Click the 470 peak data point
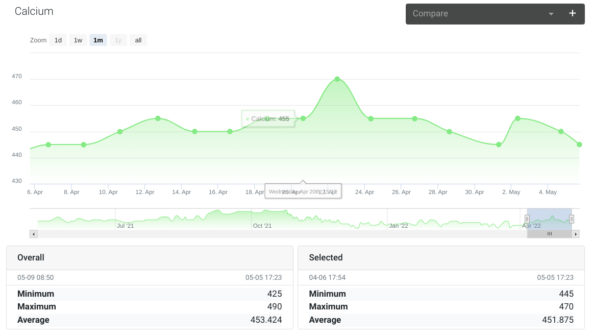Viewport: 591px width, 336px height. (x=337, y=79)
